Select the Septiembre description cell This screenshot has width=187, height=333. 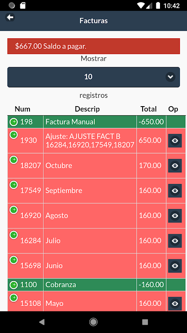[90, 191]
